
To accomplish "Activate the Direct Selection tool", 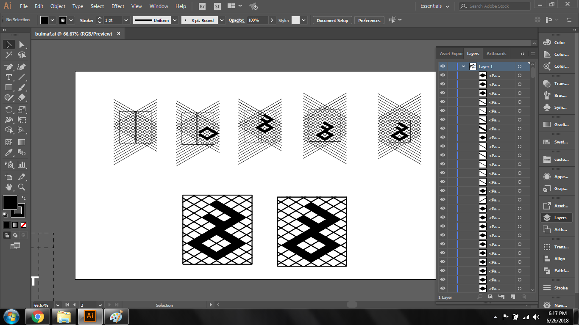I will tap(22, 45).
